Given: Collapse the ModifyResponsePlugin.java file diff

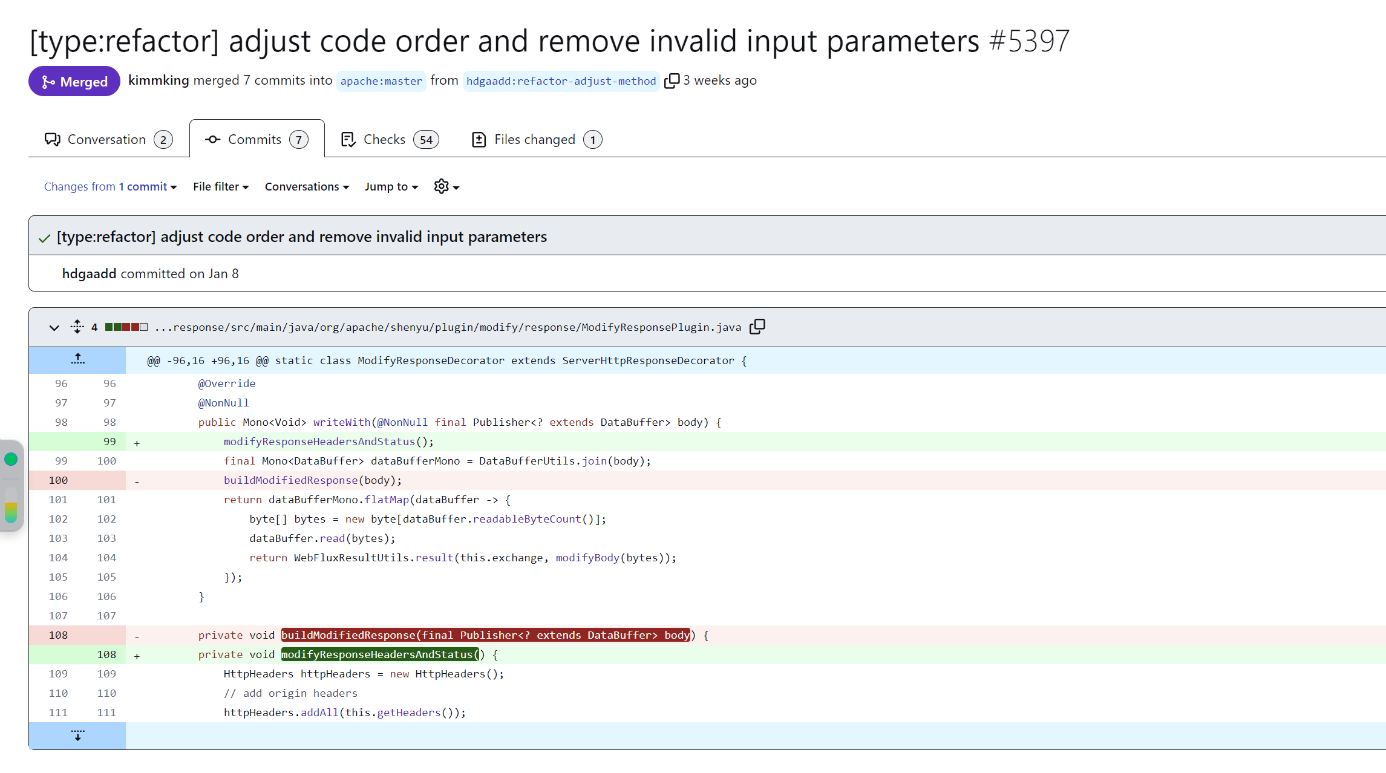Looking at the screenshot, I should tap(54, 327).
